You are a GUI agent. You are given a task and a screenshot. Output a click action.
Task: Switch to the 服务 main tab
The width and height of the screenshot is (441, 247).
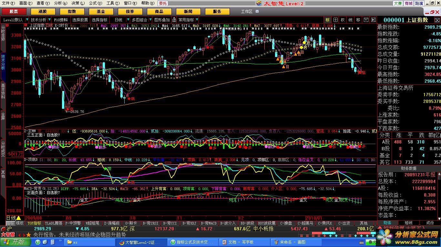(217, 11)
